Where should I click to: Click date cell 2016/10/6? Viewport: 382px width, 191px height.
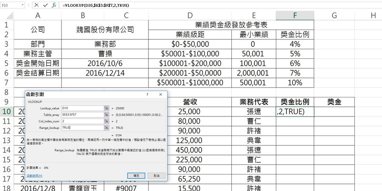(x=105, y=64)
